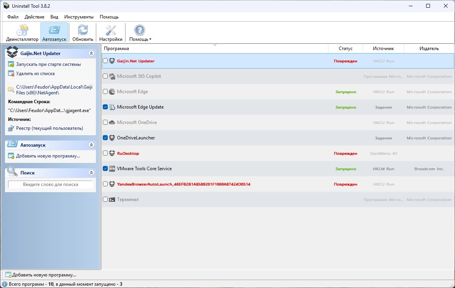
Task: Click the Терминал program icon
Action: coord(112,199)
